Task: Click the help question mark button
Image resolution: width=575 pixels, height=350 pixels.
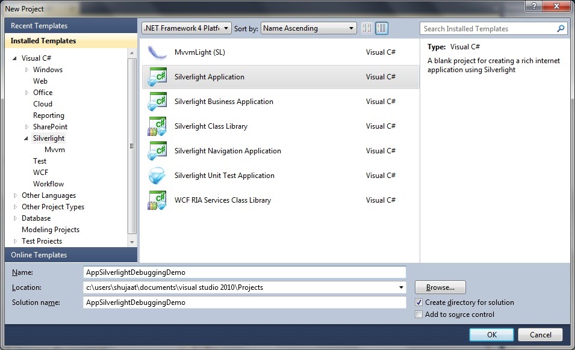Action: (533, 5)
